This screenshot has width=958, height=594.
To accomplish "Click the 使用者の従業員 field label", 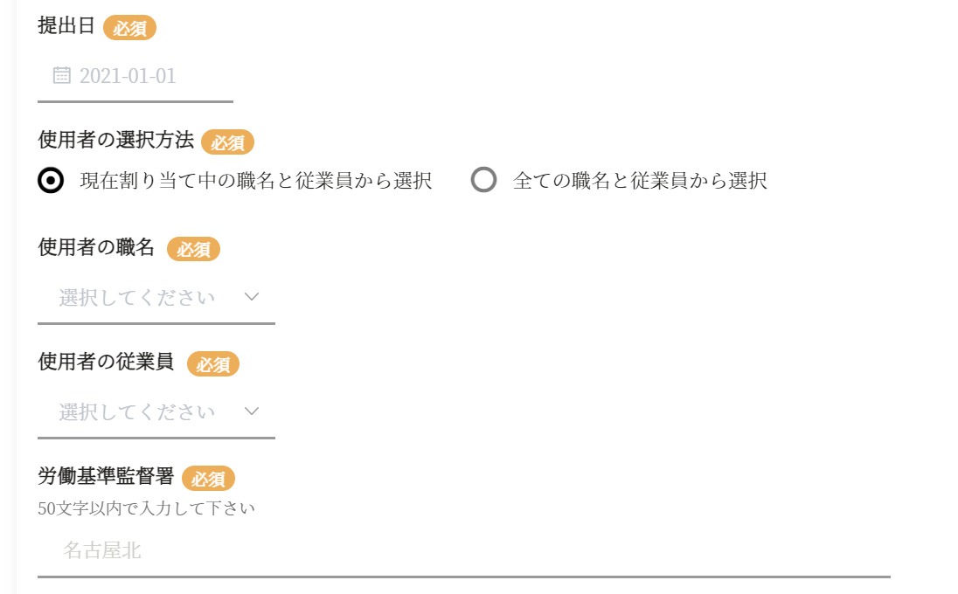I will pos(106,363).
